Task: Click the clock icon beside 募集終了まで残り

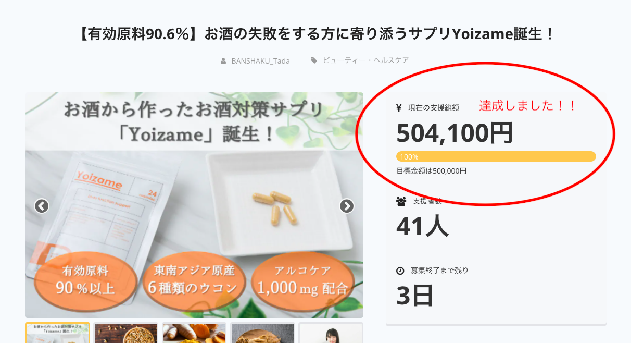Action: [400, 271]
